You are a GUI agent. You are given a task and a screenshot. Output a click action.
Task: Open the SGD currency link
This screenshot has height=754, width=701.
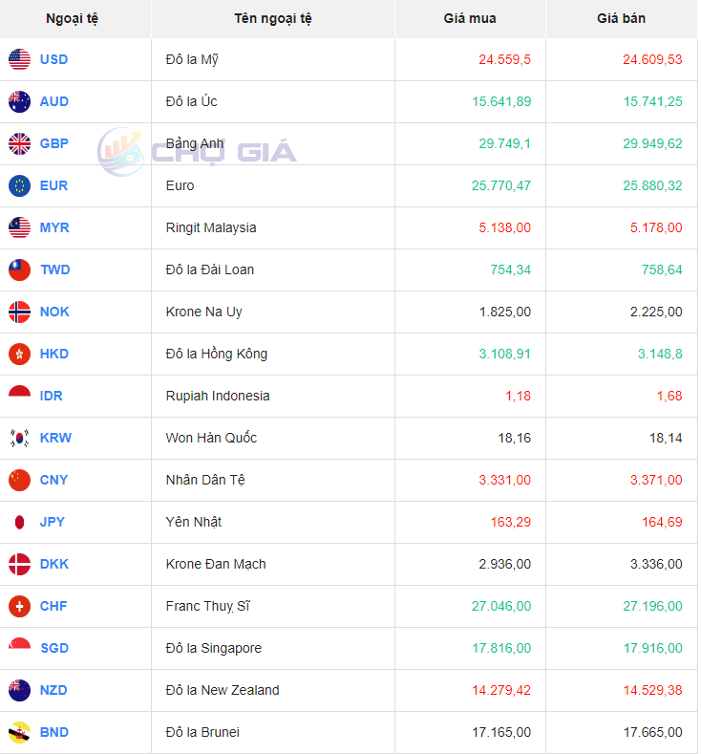(x=54, y=648)
